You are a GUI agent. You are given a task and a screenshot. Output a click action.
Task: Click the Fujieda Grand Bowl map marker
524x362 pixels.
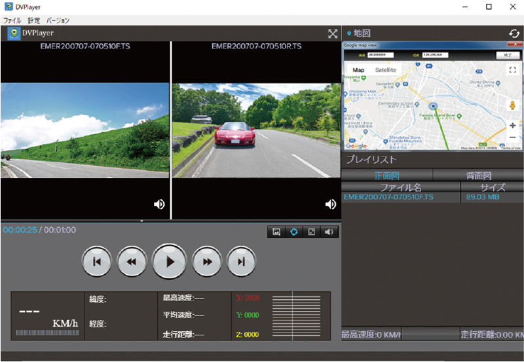pyautogui.click(x=459, y=116)
